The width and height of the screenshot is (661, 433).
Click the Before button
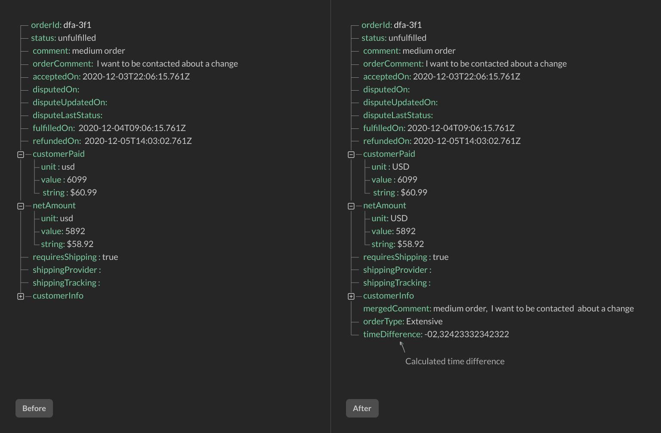pos(34,408)
